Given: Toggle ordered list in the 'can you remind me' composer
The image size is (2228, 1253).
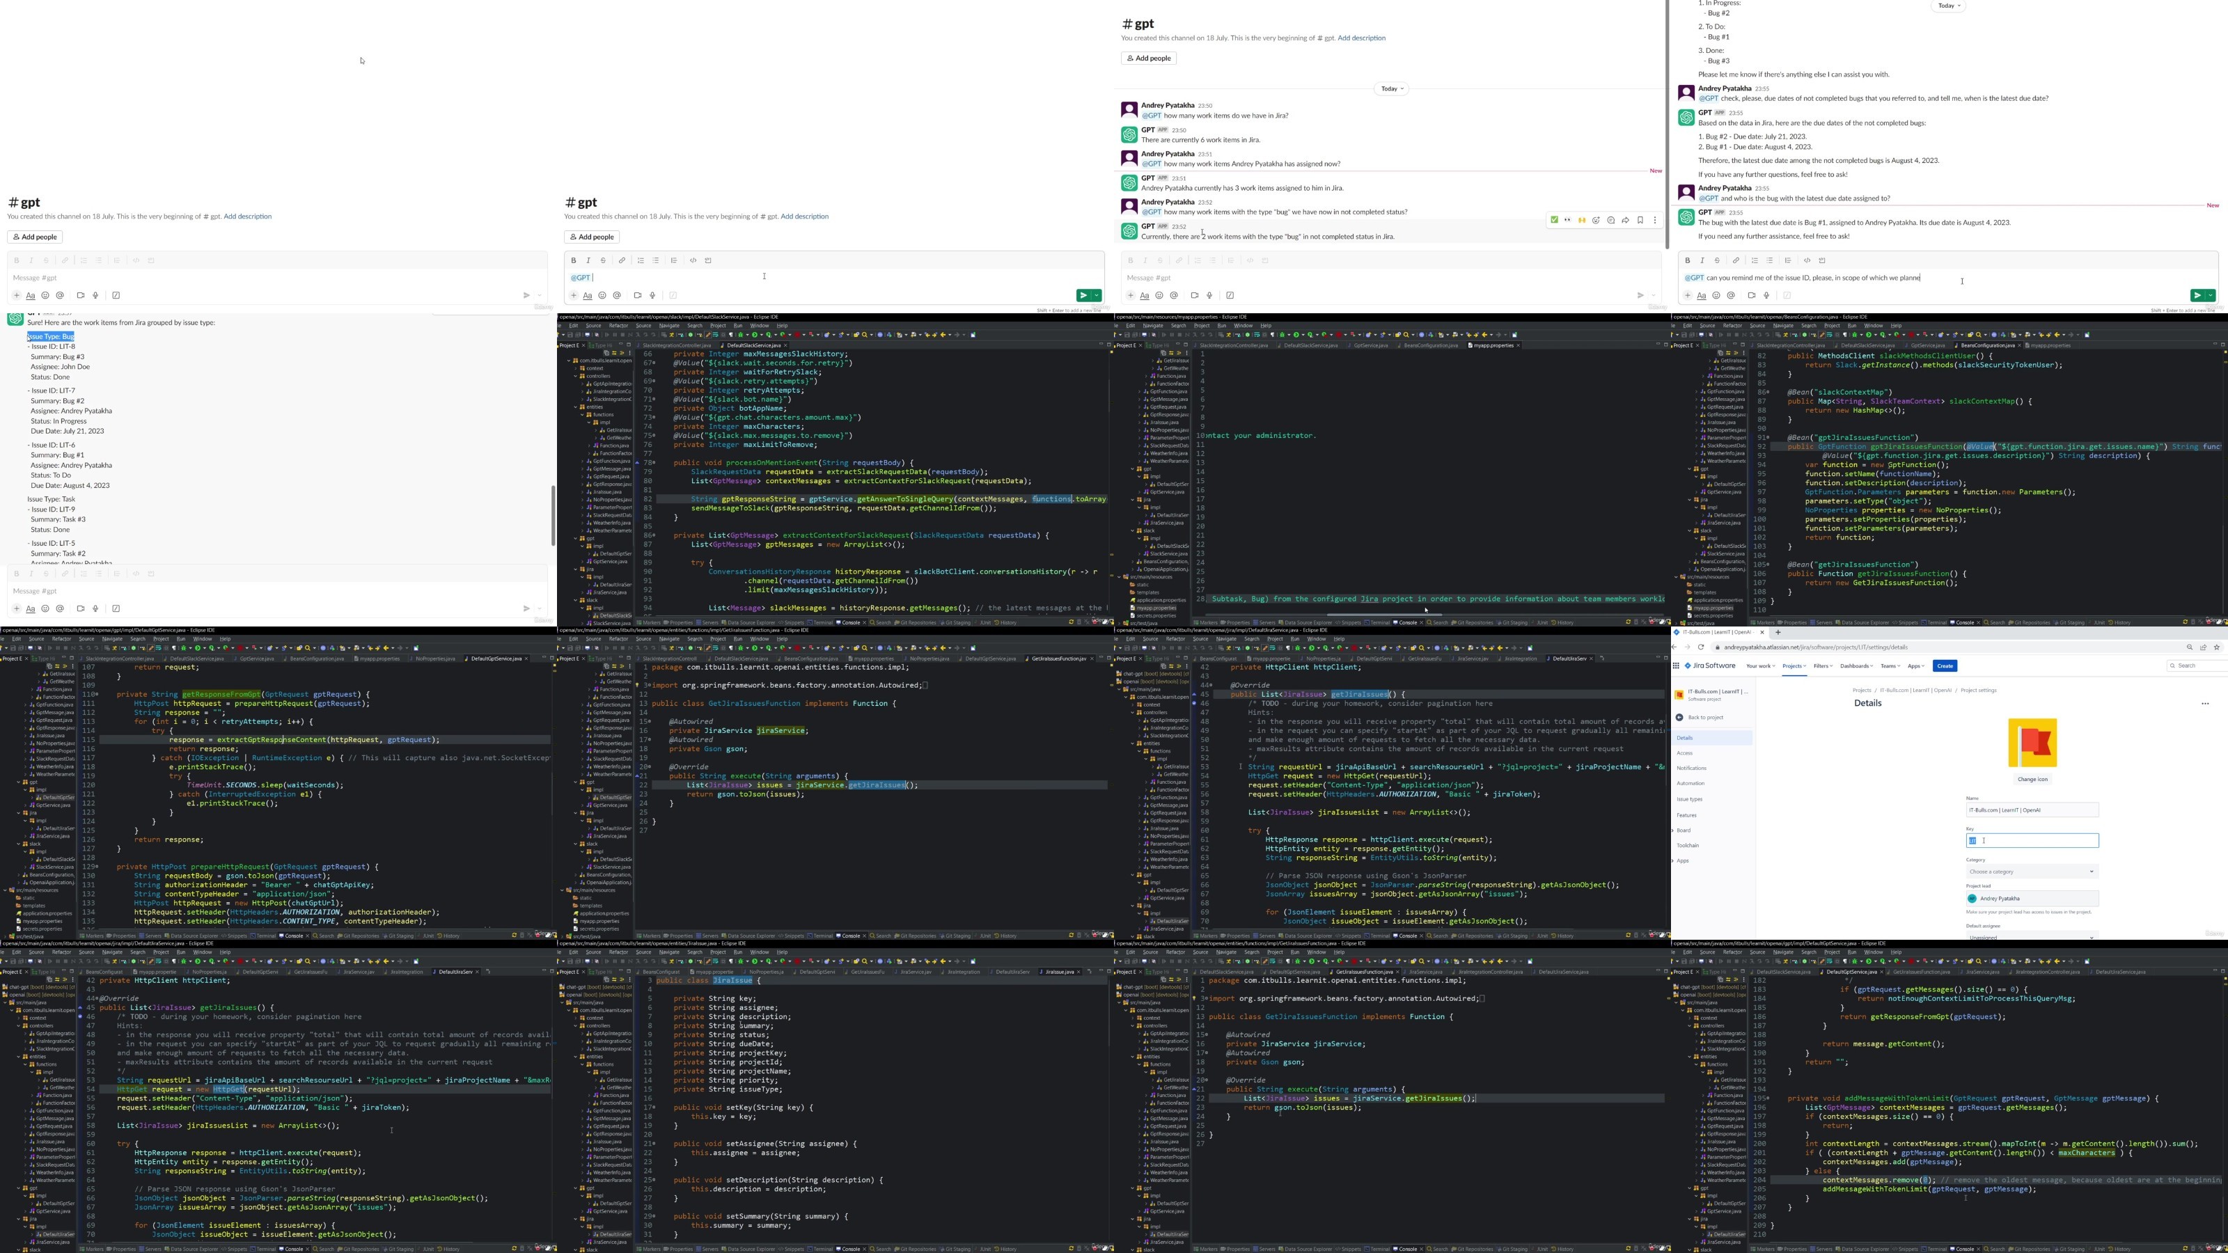Looking at the screenshot, I should tap(1754, 260).
